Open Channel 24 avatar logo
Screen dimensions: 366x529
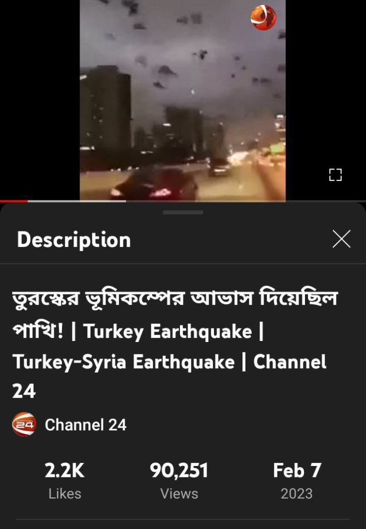click(24, 425)
